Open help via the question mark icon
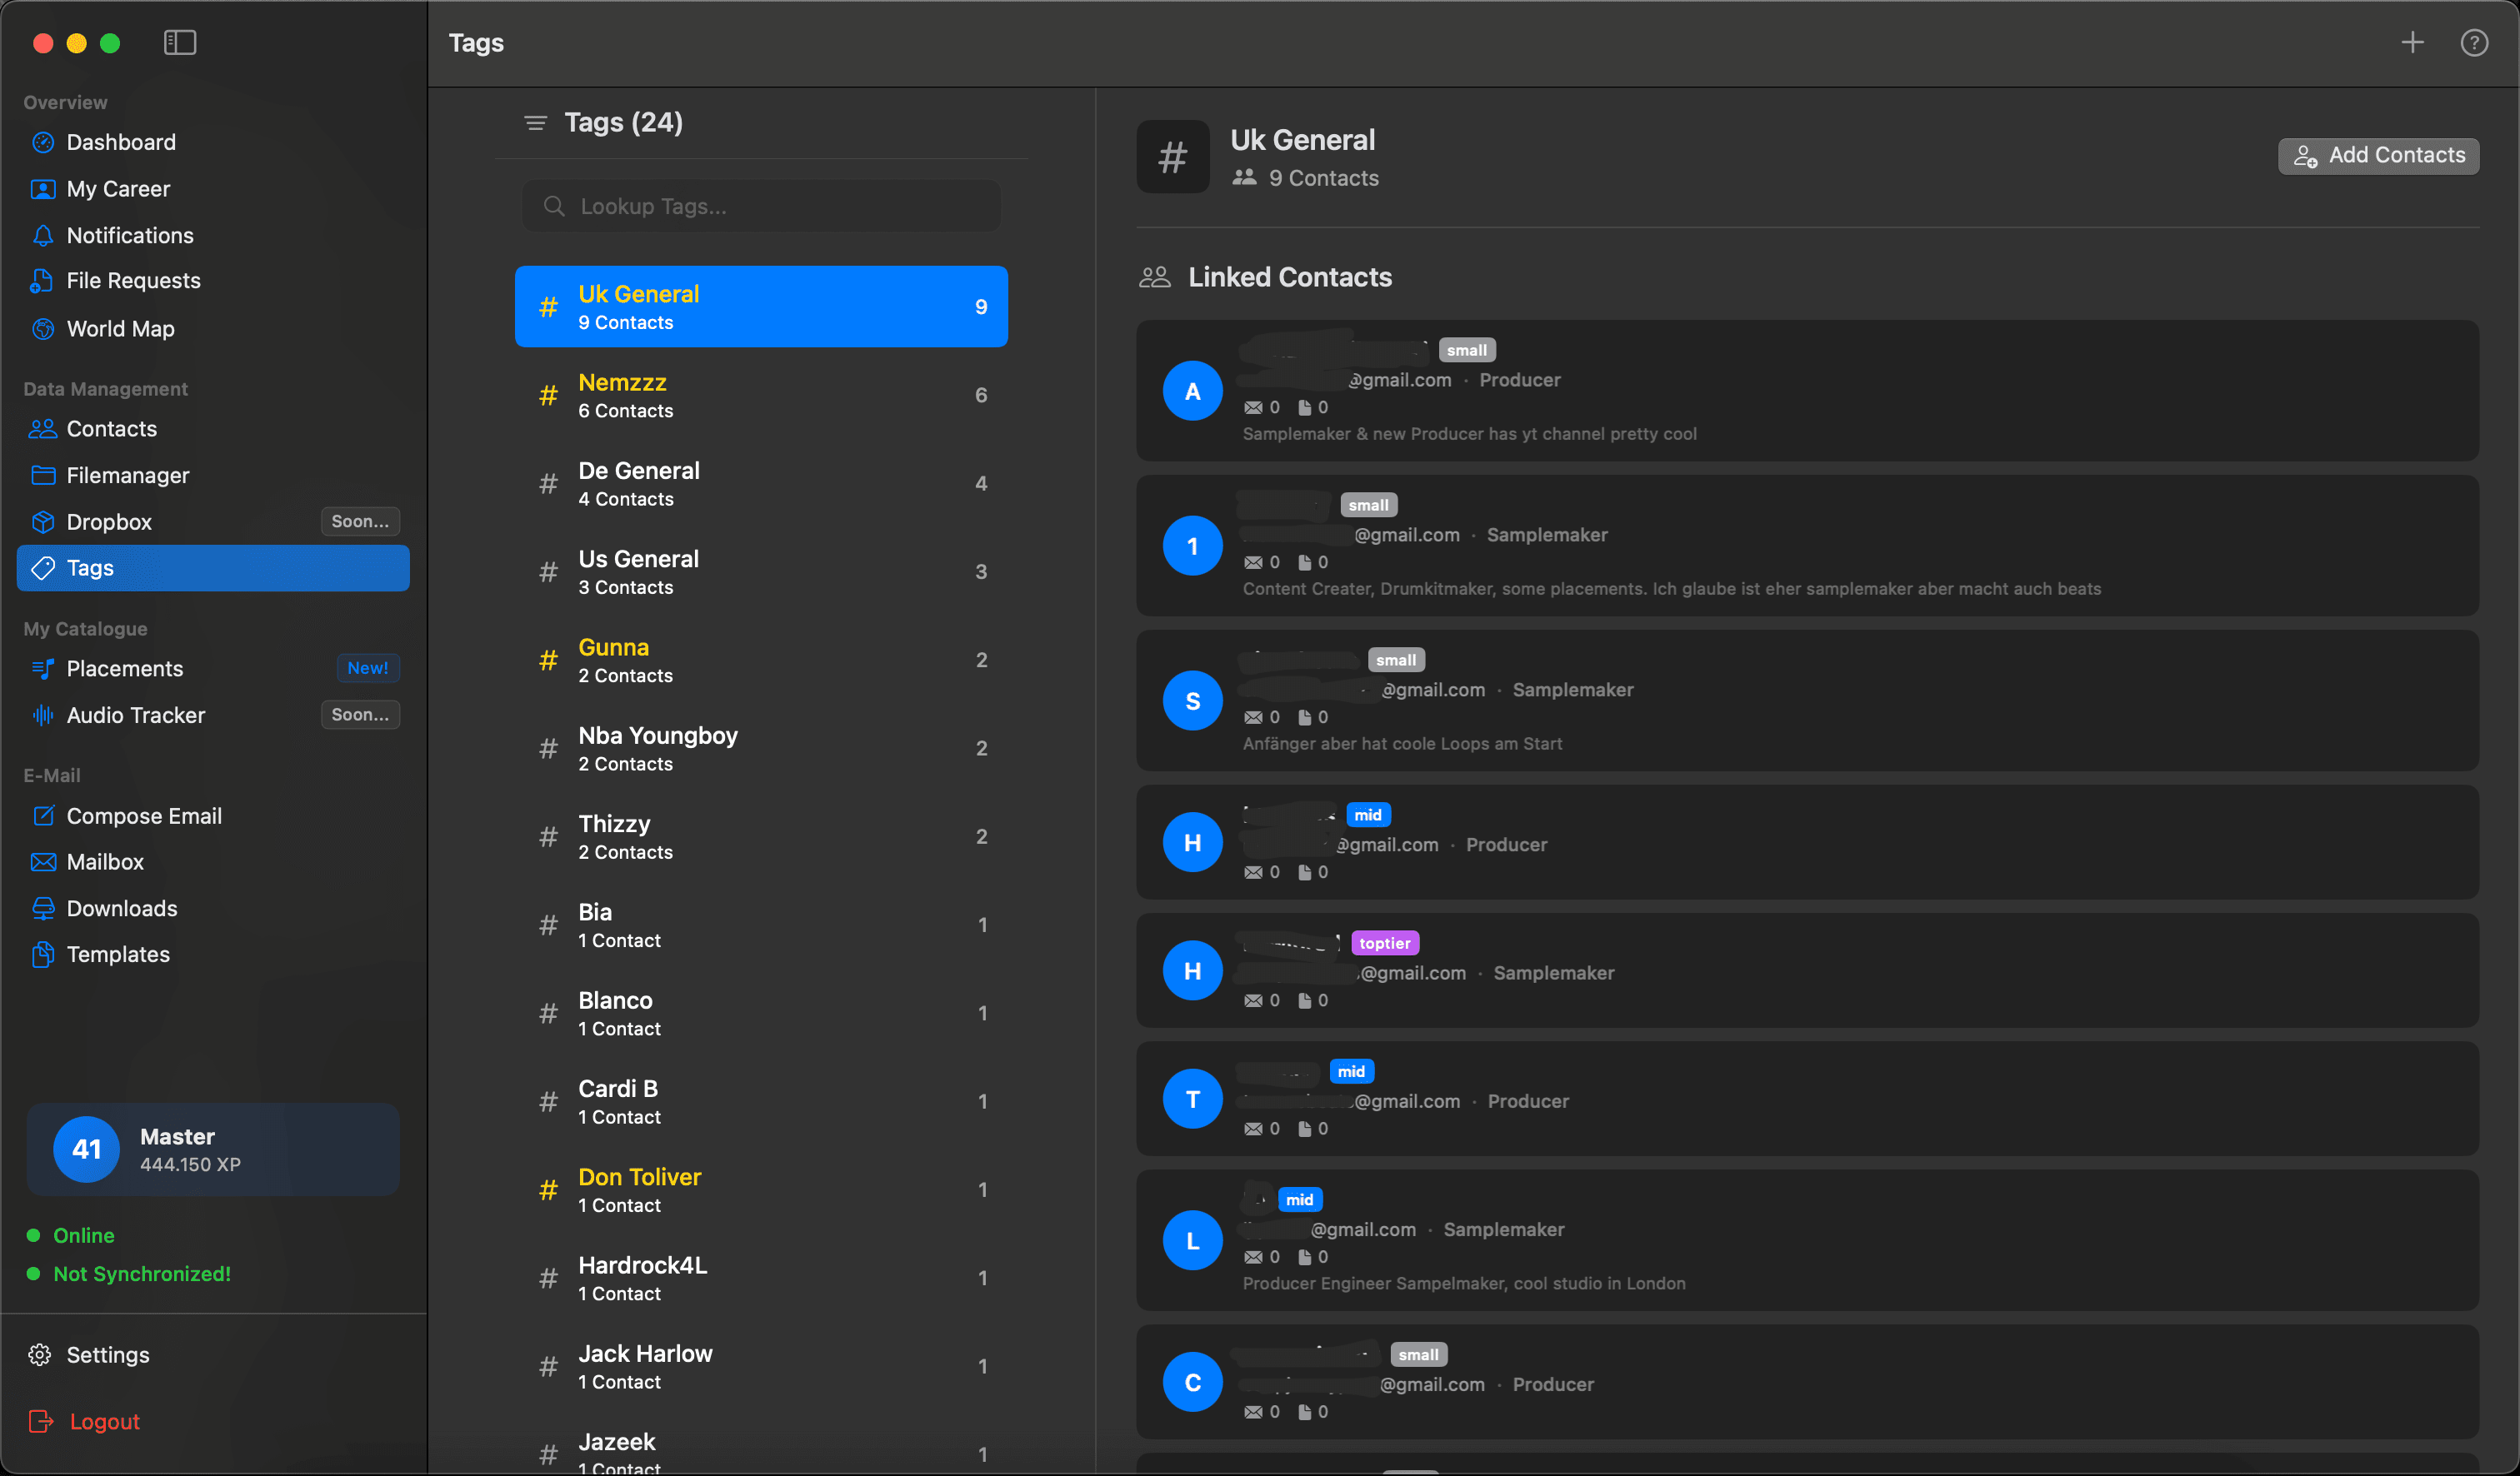Image resolution: width=2520 pixels, height=1476 pixels. pyautogui.click(x=2476, y=42)
